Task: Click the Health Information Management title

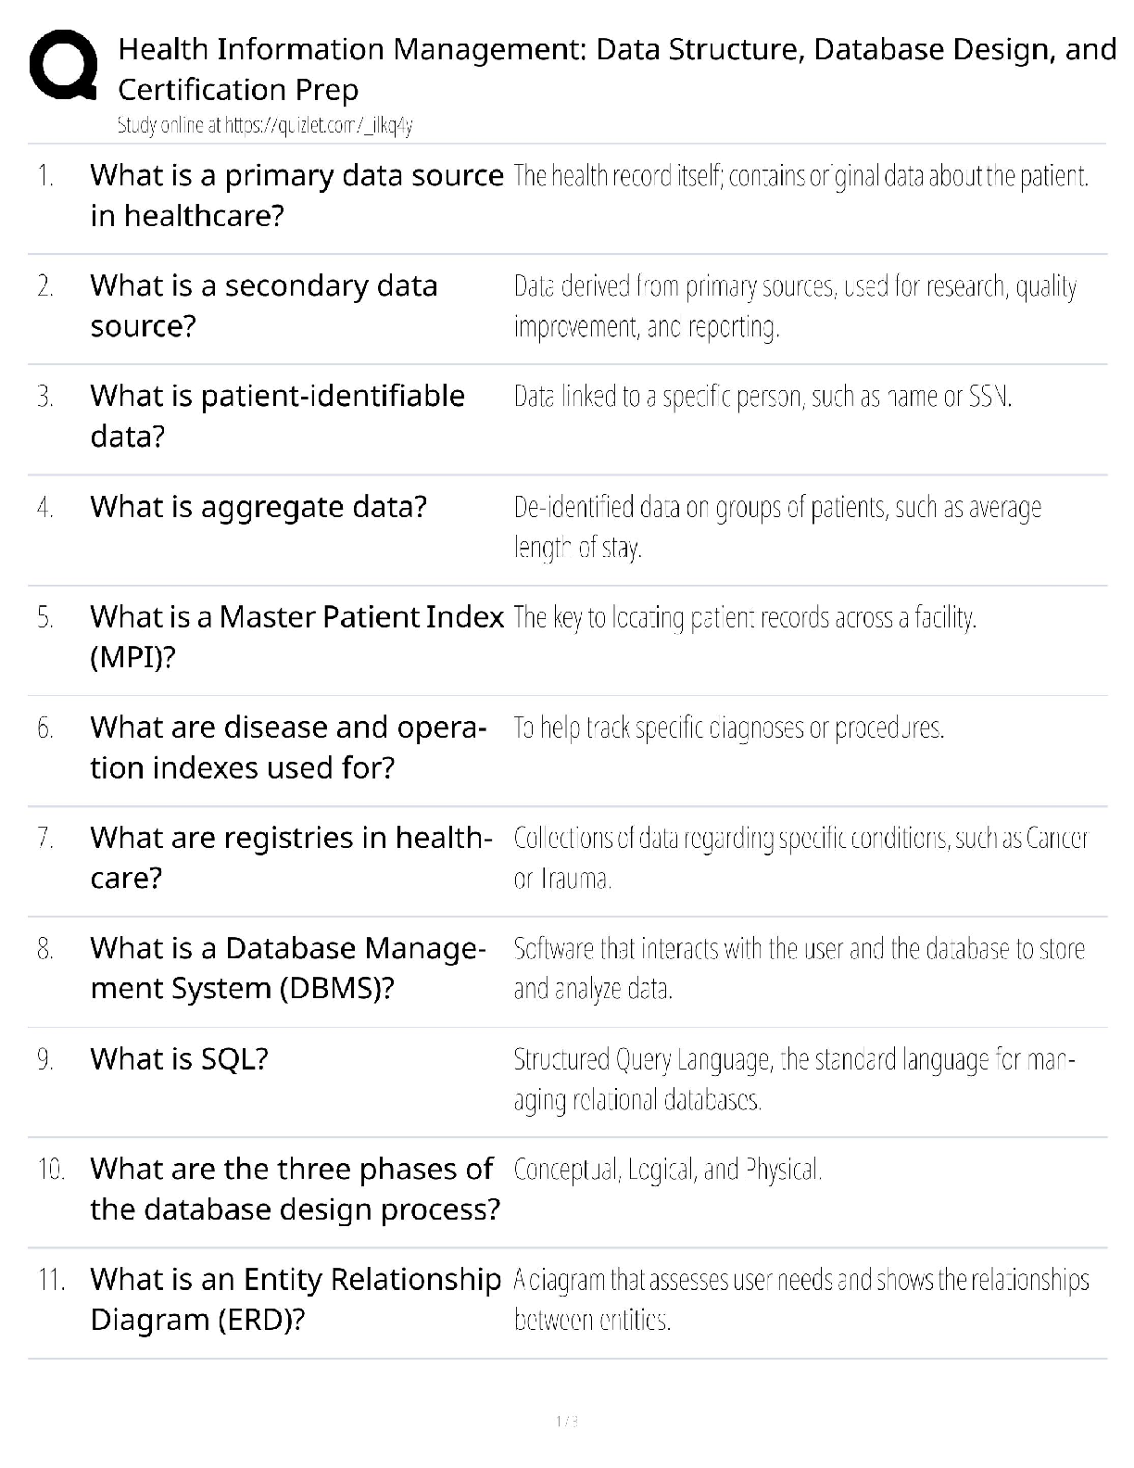Action: [x=616, y=69]
